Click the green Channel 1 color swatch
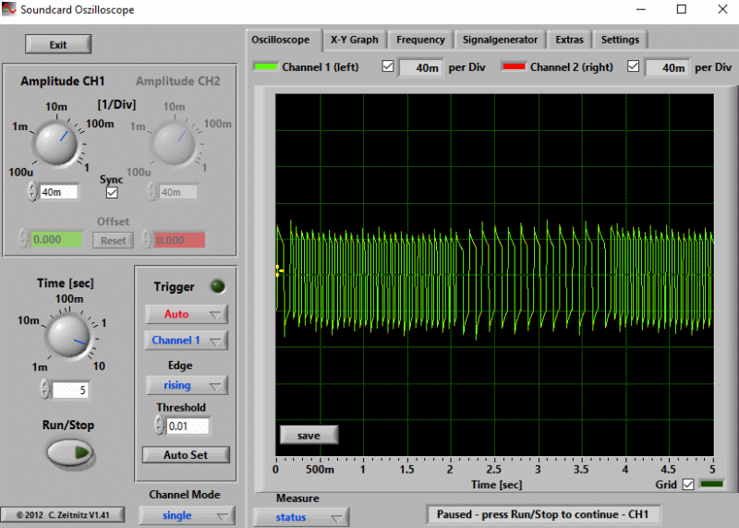Image resolution: width=739 pixels, height=528 pixels. tap(265, 66)
